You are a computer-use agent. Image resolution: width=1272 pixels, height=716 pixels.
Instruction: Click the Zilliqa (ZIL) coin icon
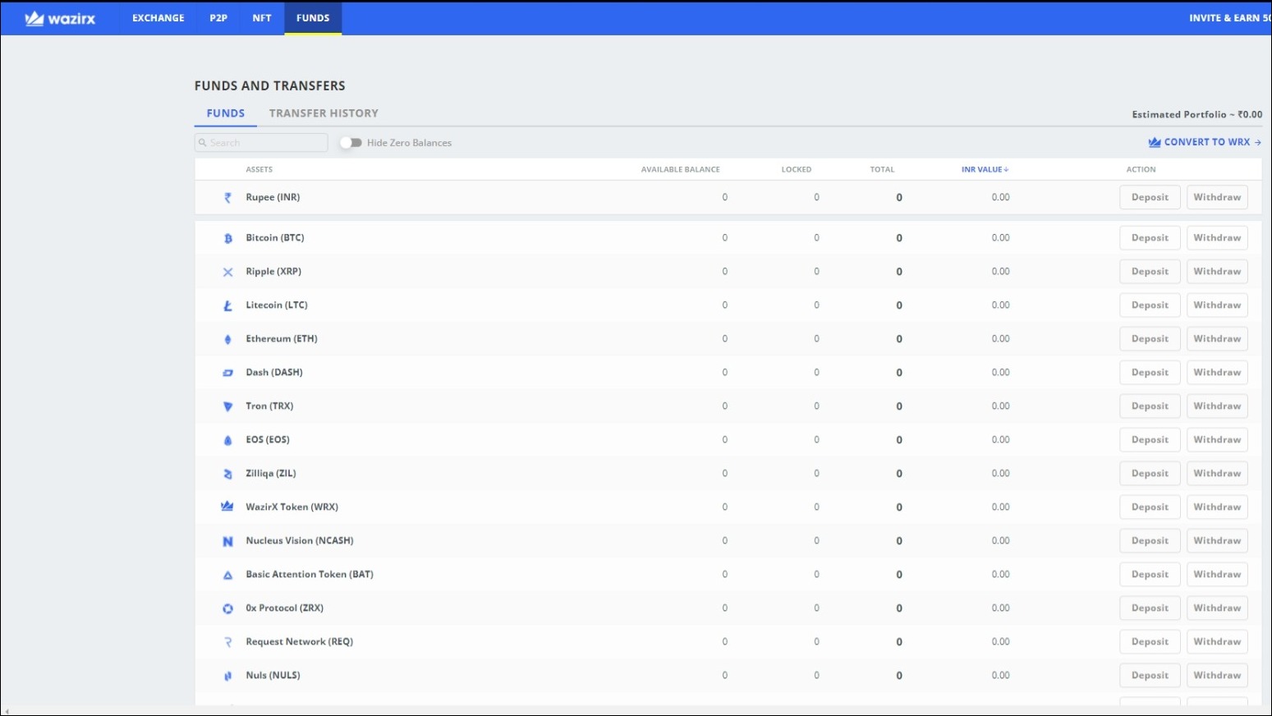(x=228, y=474)
